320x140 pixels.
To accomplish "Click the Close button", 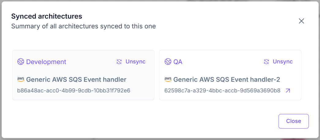I will (x=293, y=121).
